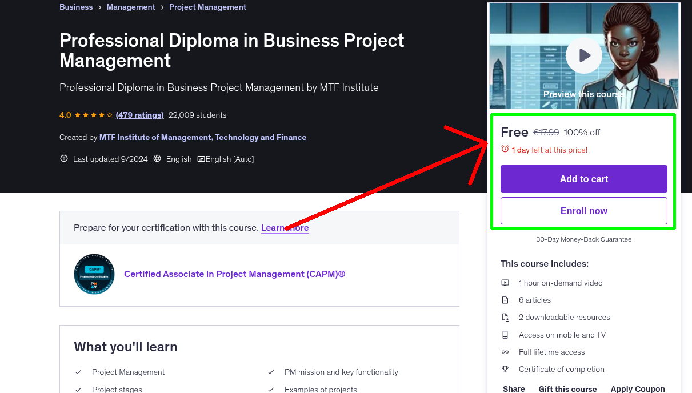Click the certificate of completion trophy icon
Screen dimensions: 692x393
pos(506,369)
